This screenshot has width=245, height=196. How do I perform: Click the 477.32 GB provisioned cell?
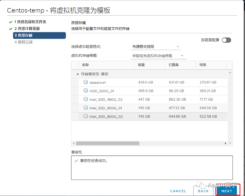click(x=177, y=108)
